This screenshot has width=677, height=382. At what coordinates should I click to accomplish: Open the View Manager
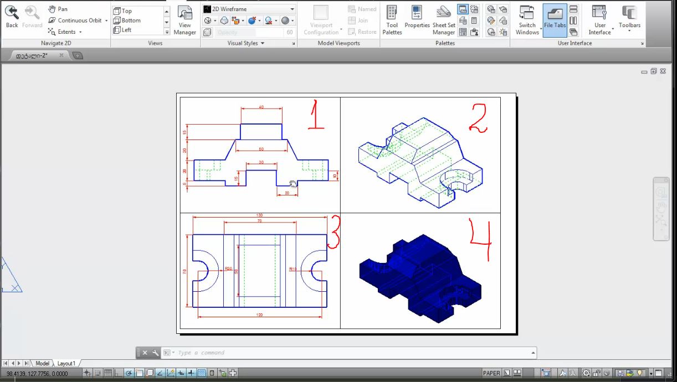[184, 20]
